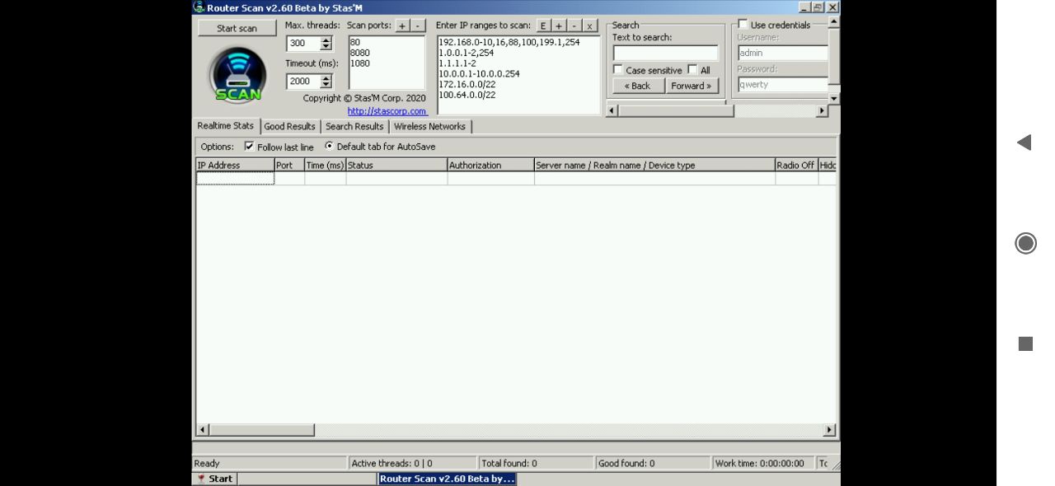Image resolution: width=1055 pixels, height=486 pixels.
Task: Tap the Android back navigation triangle
Action: 1025,143
